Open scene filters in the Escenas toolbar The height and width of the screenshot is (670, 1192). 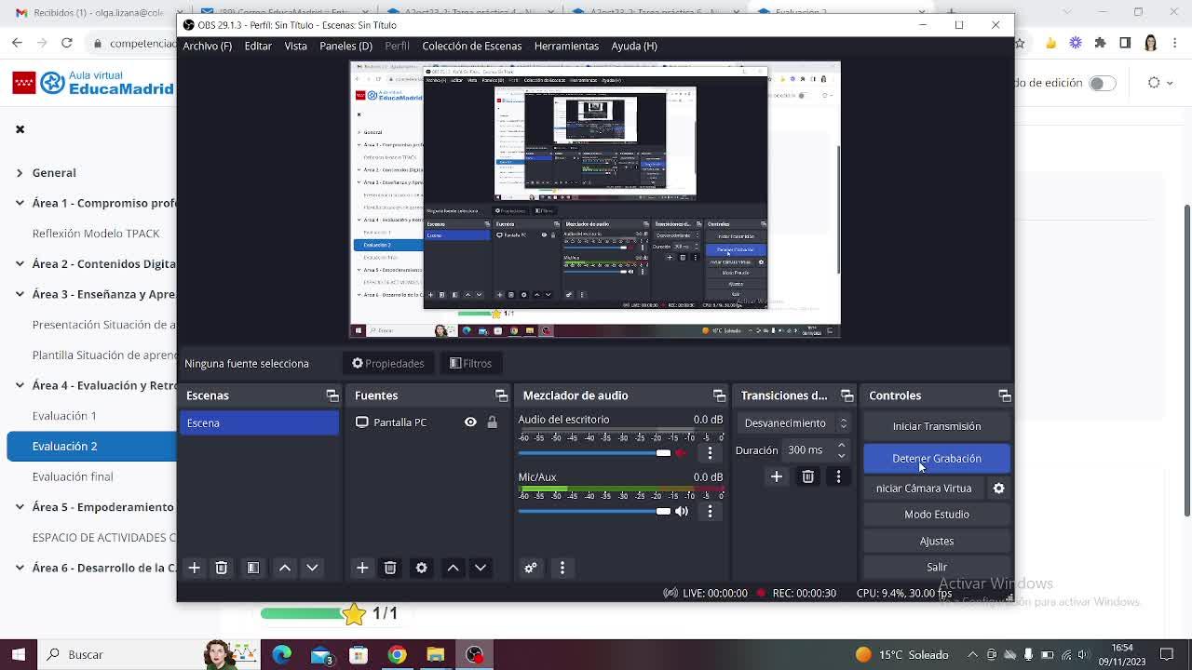point(253,568)
